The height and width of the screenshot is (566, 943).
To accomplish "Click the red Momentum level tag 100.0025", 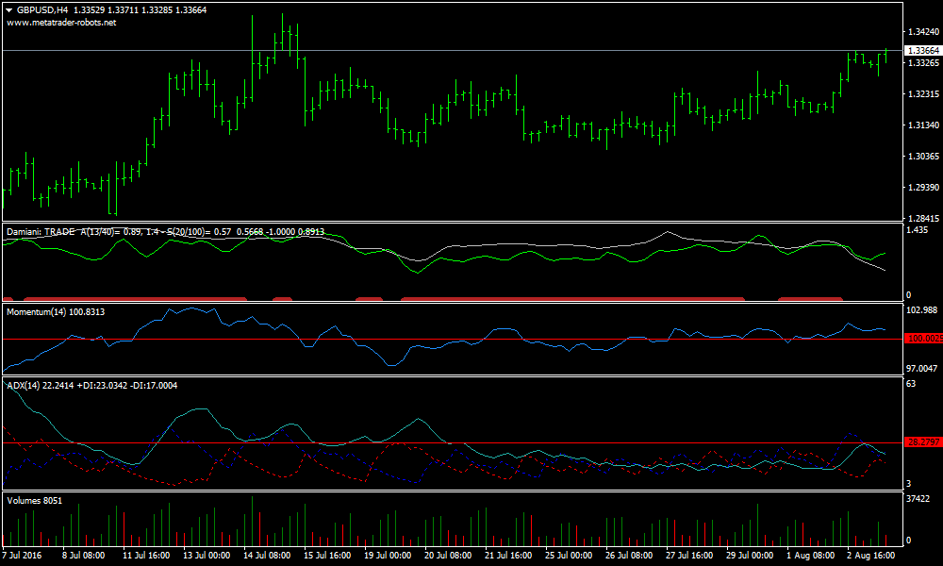I will [x=921, y=339].
